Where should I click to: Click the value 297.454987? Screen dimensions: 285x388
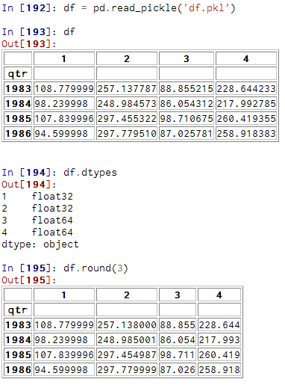pyautogui.click(x=127, y=355)
